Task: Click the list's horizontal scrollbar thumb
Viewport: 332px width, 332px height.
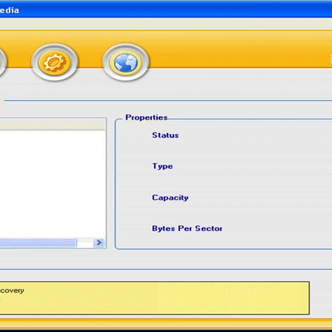Action: tap(38, 242)
